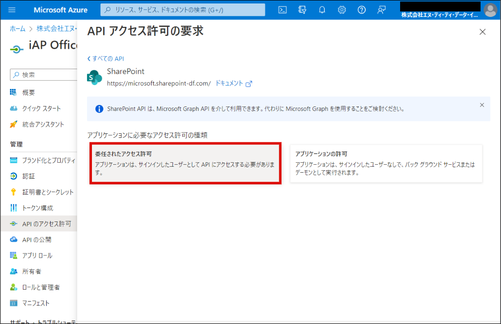Click the SharePoint logo icon
The width and height of the screenshot is (501, 324).
point(94,78)
